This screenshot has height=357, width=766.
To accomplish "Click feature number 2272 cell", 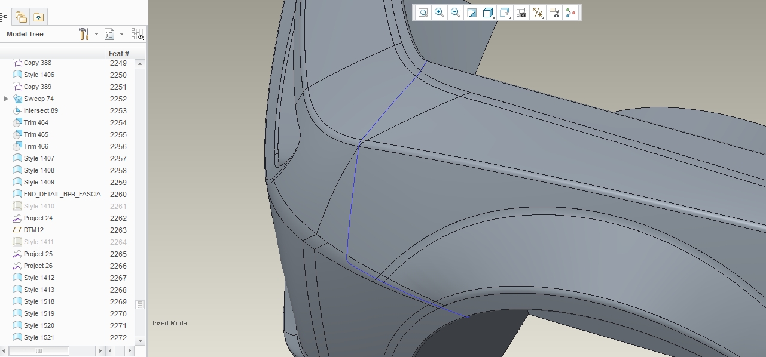I will pos(118,337).
